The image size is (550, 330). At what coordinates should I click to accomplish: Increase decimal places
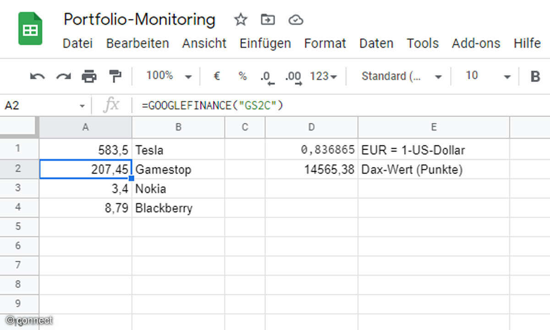[x=293, y=77]
